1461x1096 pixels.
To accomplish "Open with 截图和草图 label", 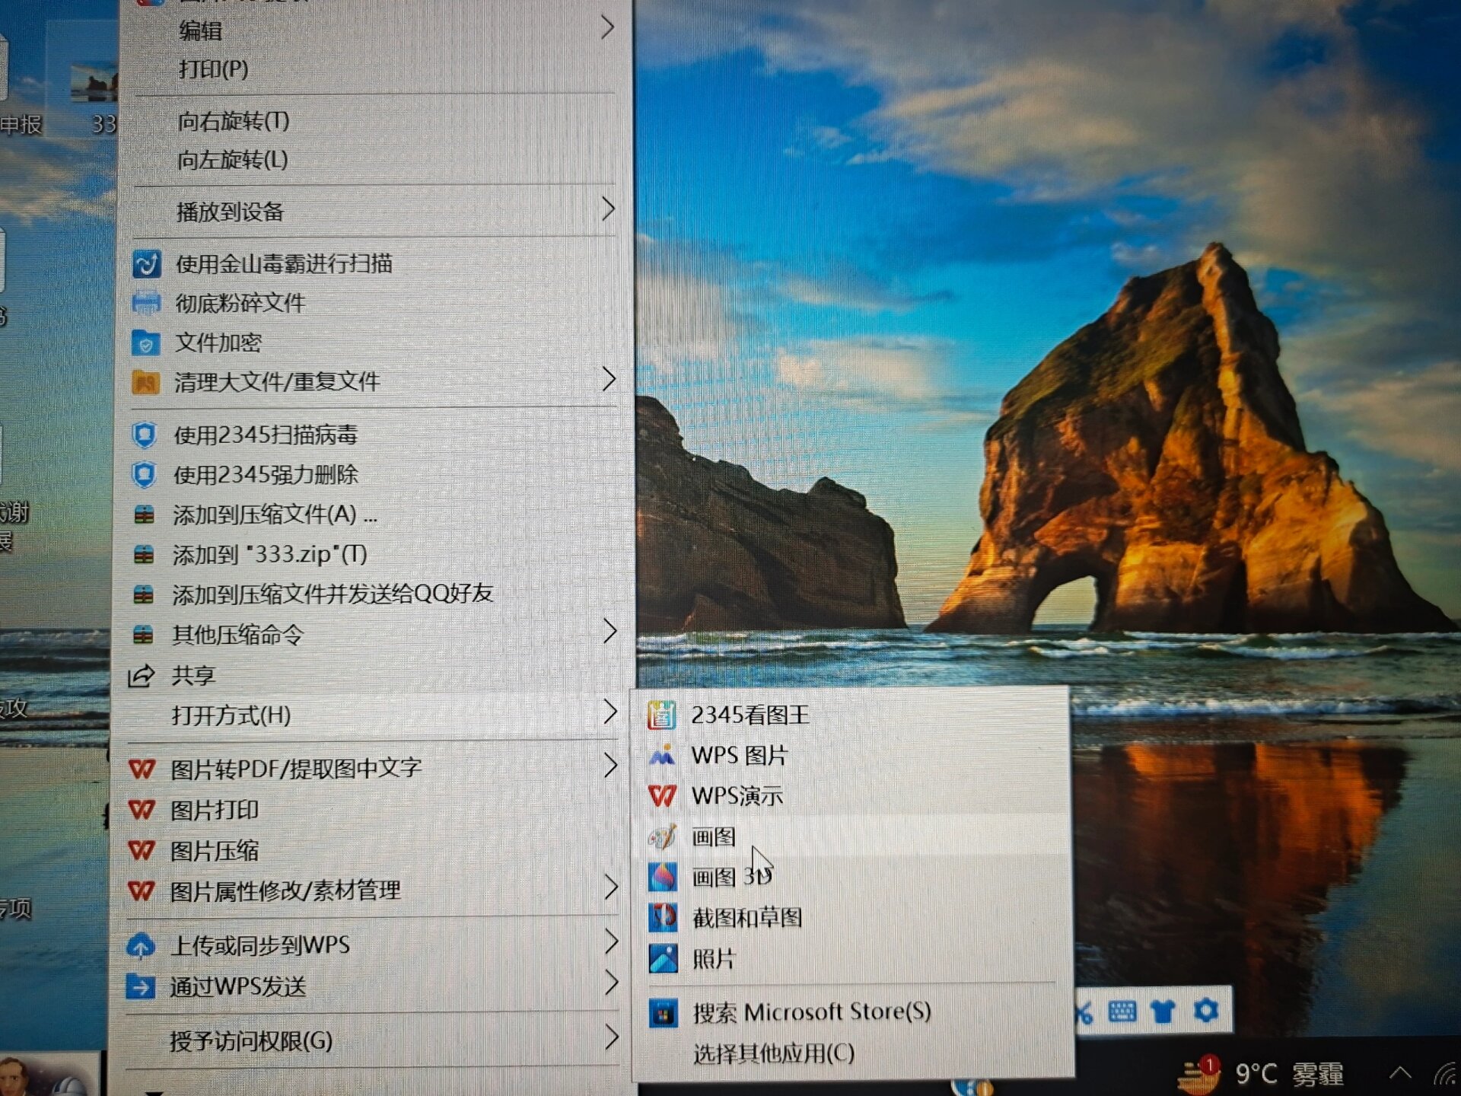I will (747, 918).
